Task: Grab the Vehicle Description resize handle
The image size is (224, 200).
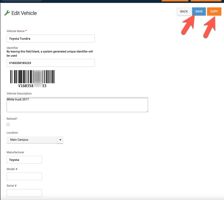Action: [x=147, y=111]
